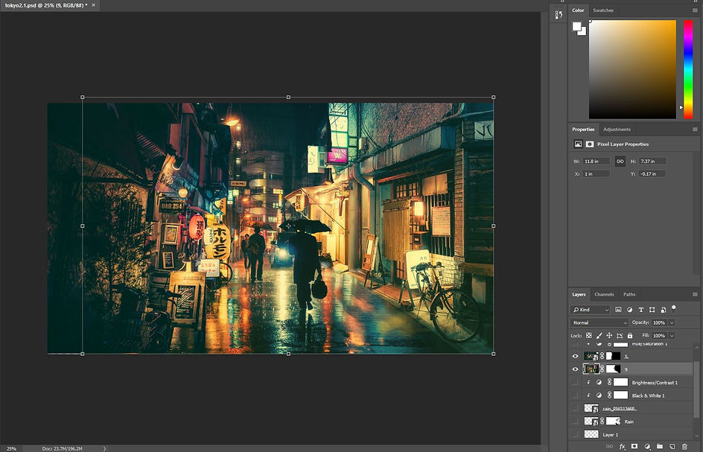Click the rainbow hue slider strip
The height and width of the screenshot is (452, 703).
[x=688, y=69]
